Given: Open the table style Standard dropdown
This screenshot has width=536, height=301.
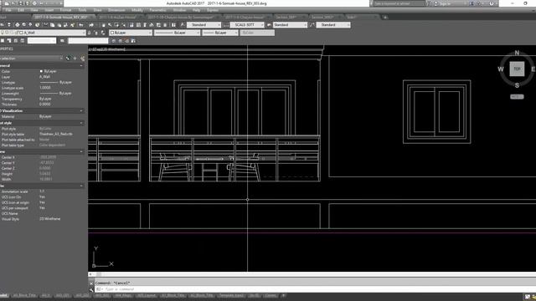Looking at the screenshot, I should tap(305, 25).
